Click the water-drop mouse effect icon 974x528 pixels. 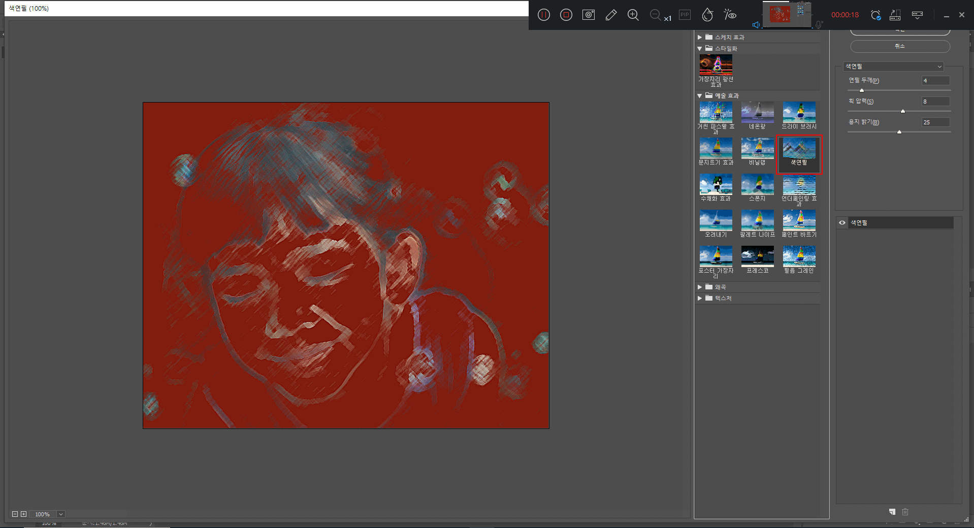click(707, 15)
